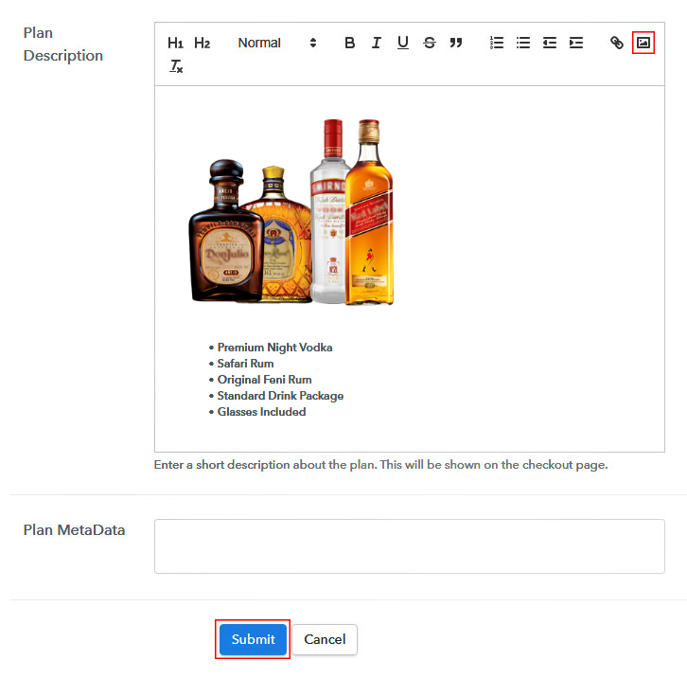687x678 pixels.
Task: Create an ordered numbered list
Action: click(497, 43)
